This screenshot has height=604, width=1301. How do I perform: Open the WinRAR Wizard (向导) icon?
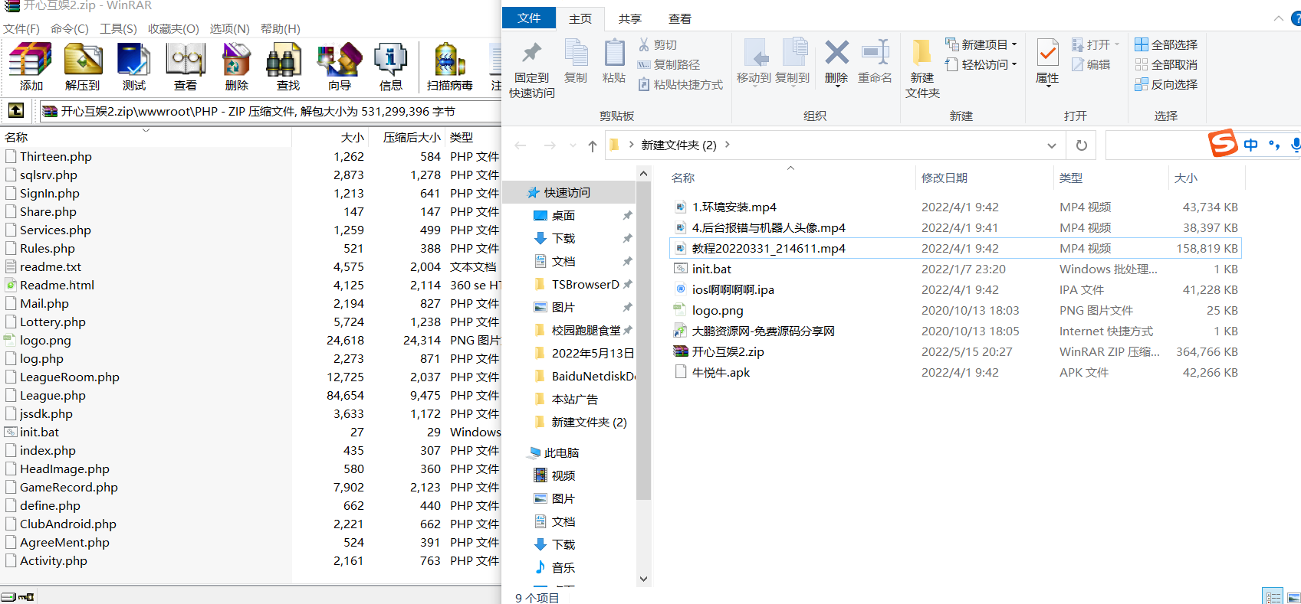click(339, 66)
